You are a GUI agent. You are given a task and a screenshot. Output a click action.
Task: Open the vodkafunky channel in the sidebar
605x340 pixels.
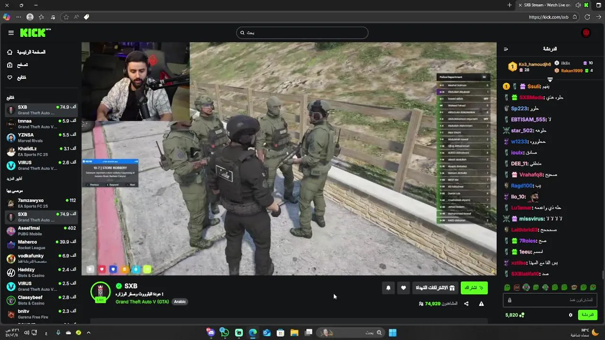[41, 258]
